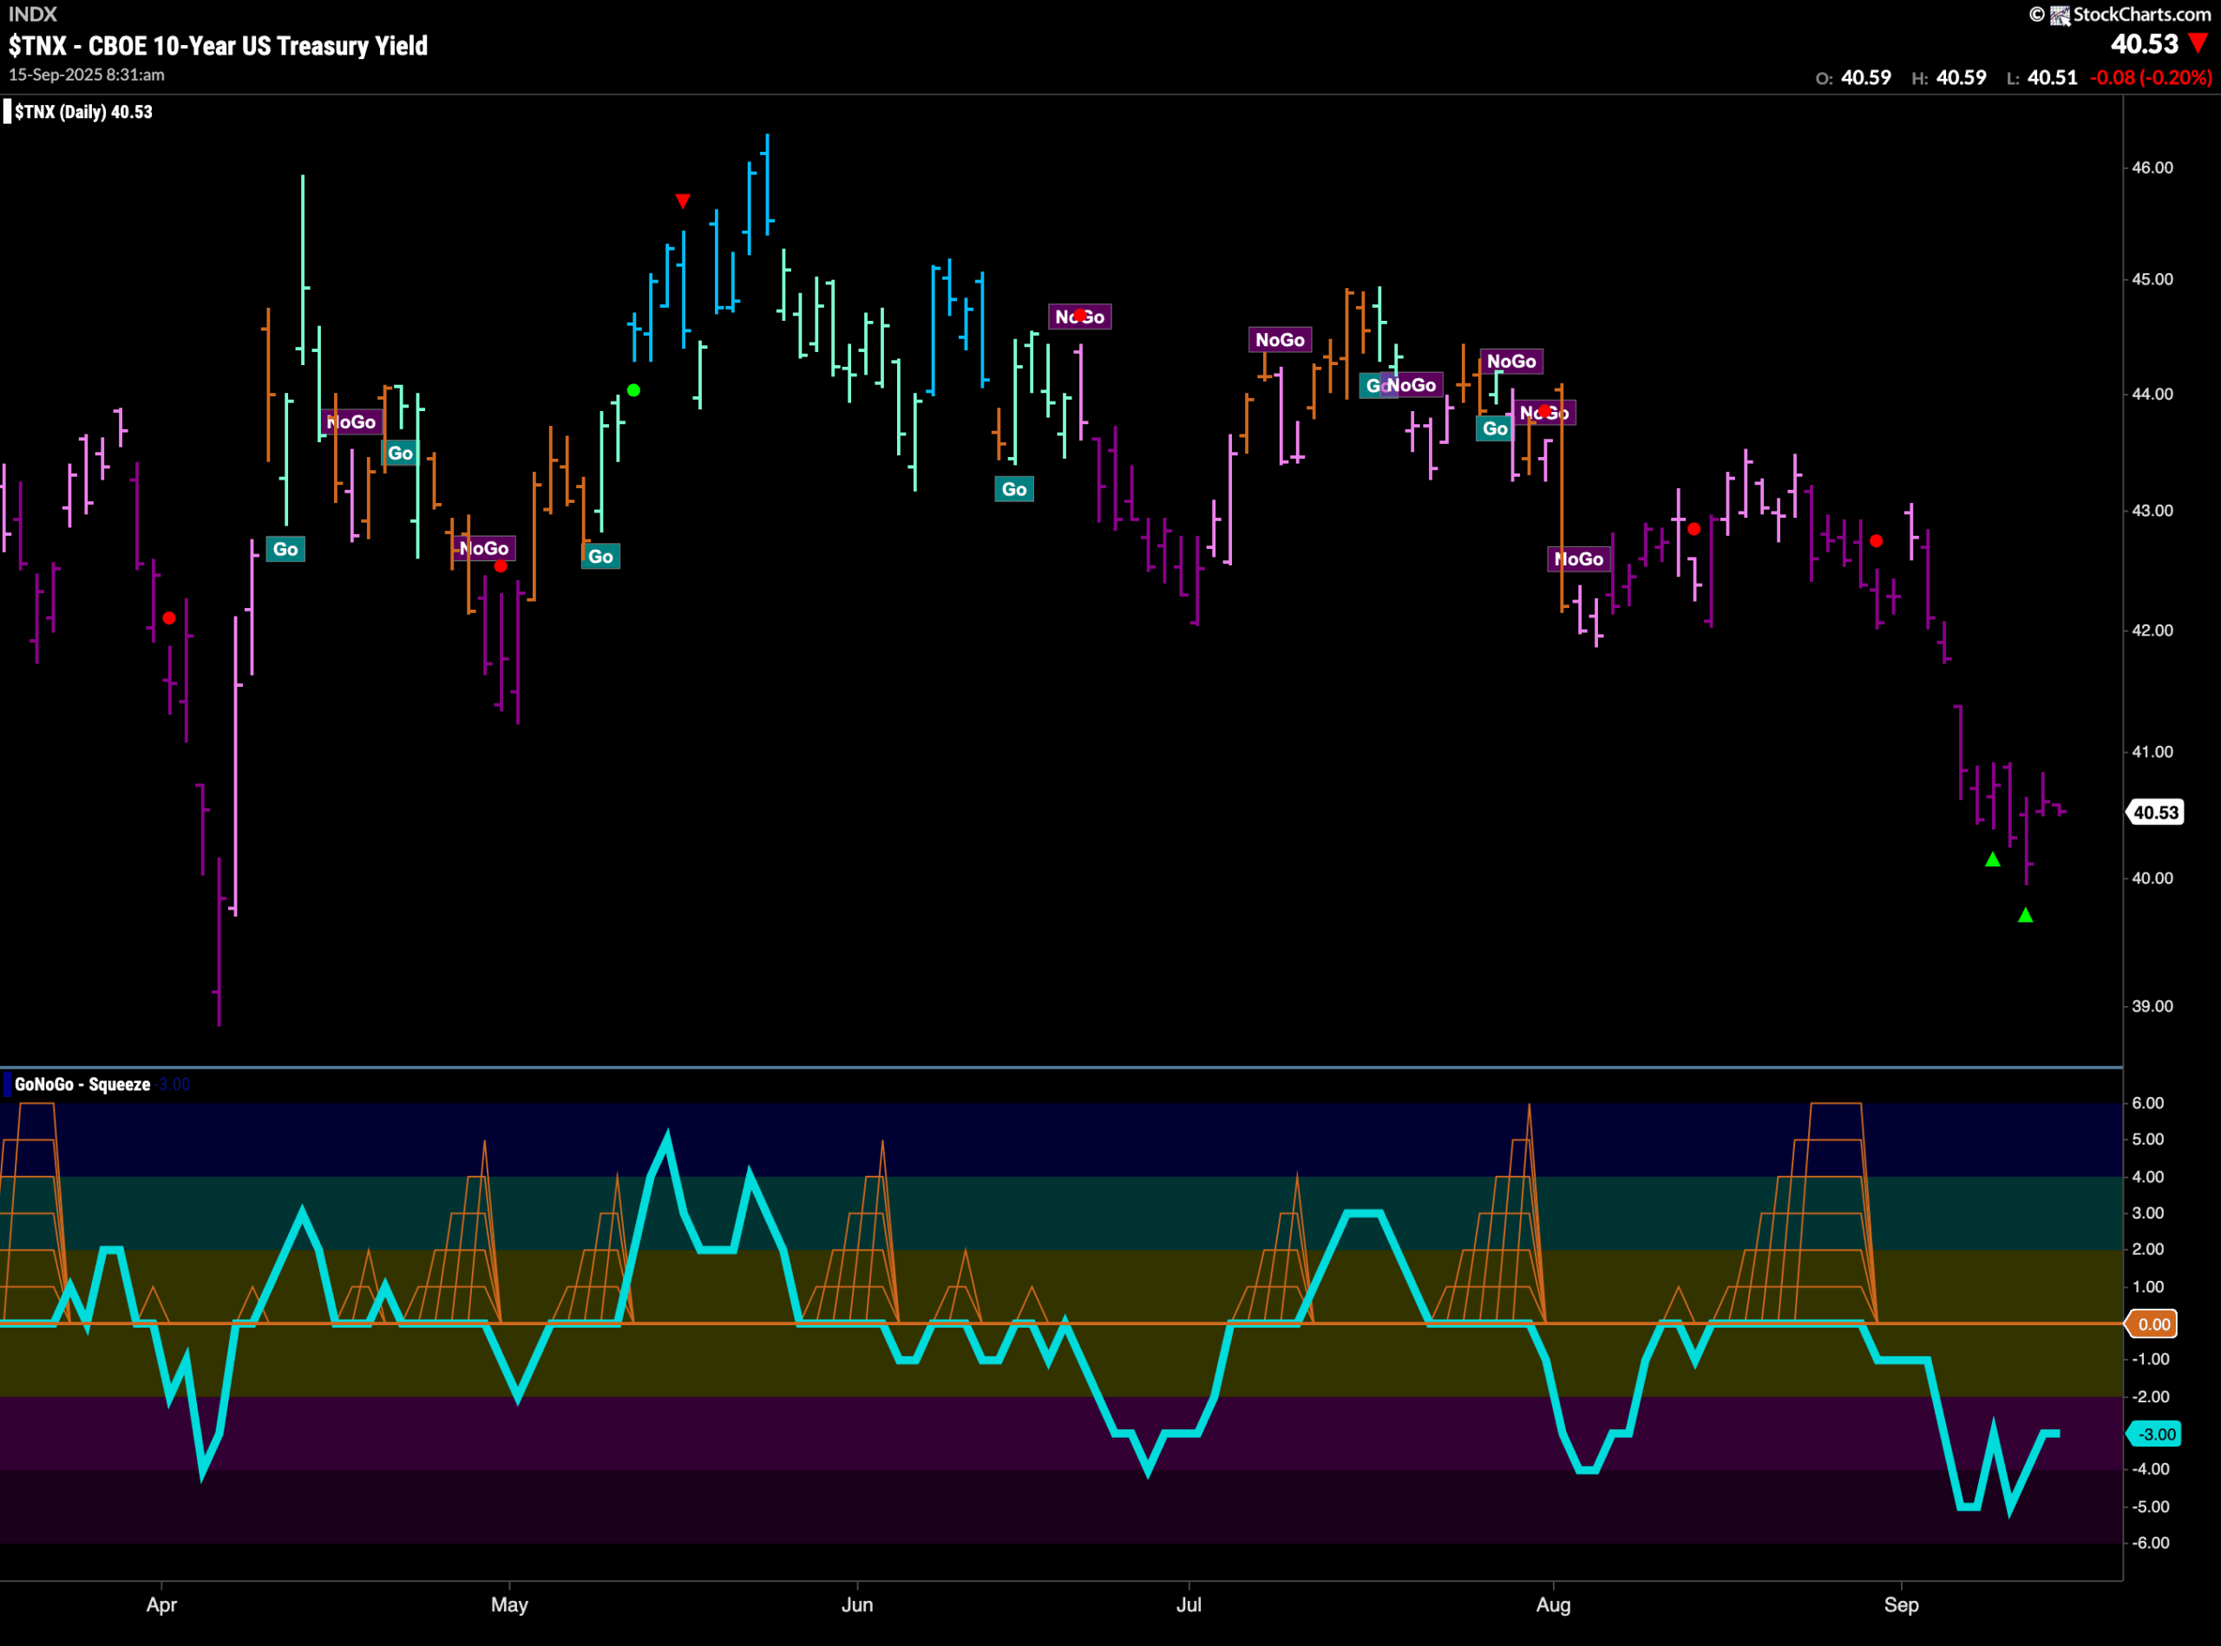2221x1646 pixels.
Task: Click the 43.00 price axis label
Action: pos(2152,510)
